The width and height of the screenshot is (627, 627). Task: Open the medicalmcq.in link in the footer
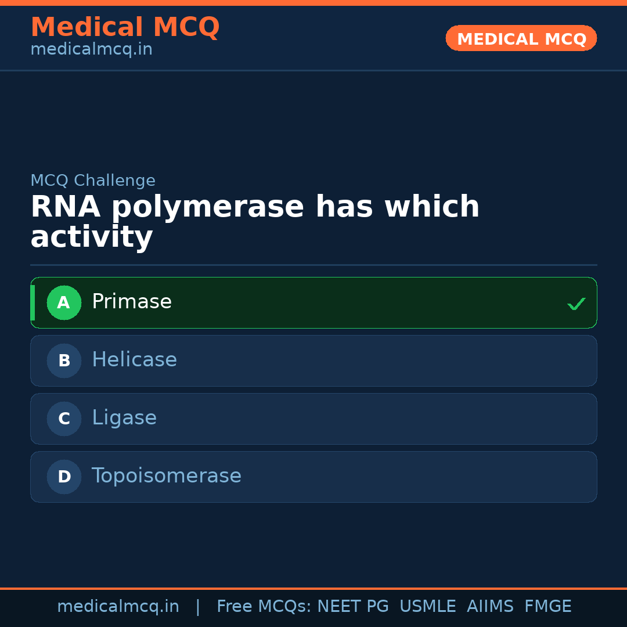click(x=118, y=607)
